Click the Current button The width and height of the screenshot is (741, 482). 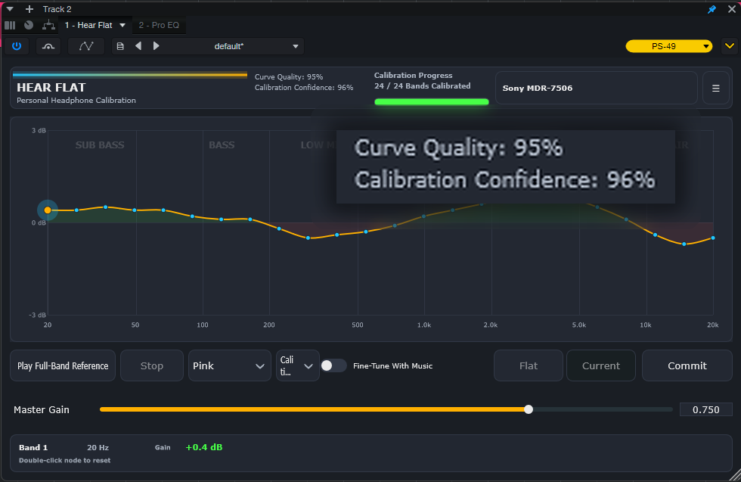600,365
